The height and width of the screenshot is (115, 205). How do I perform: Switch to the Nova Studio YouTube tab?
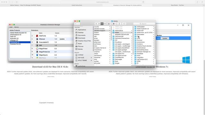point(177,5)
